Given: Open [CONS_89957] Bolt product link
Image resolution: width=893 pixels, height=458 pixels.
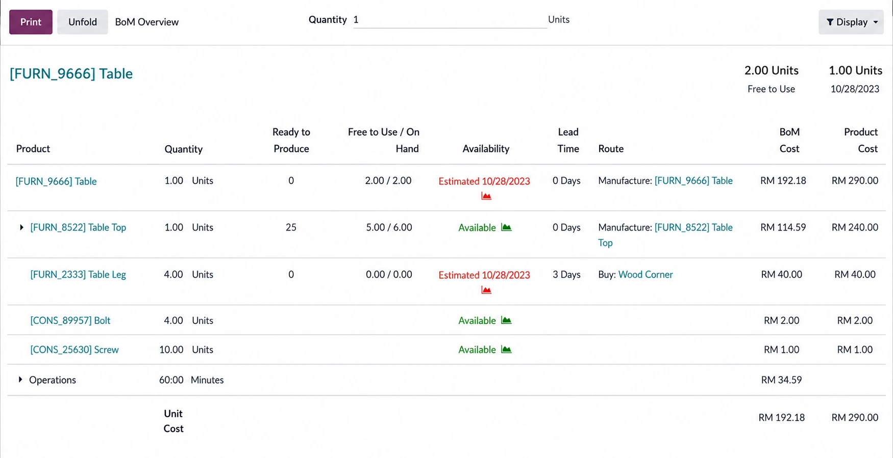Looking at the screenshot, I should coord(70,320).
